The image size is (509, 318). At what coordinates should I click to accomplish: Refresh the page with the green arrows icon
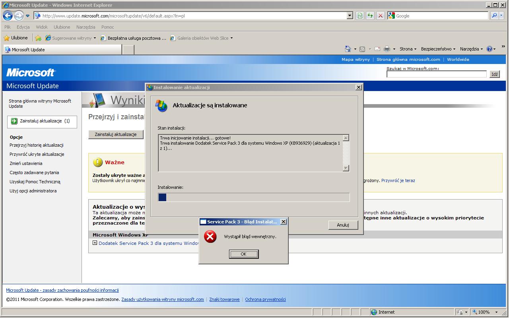pos(370,16)
